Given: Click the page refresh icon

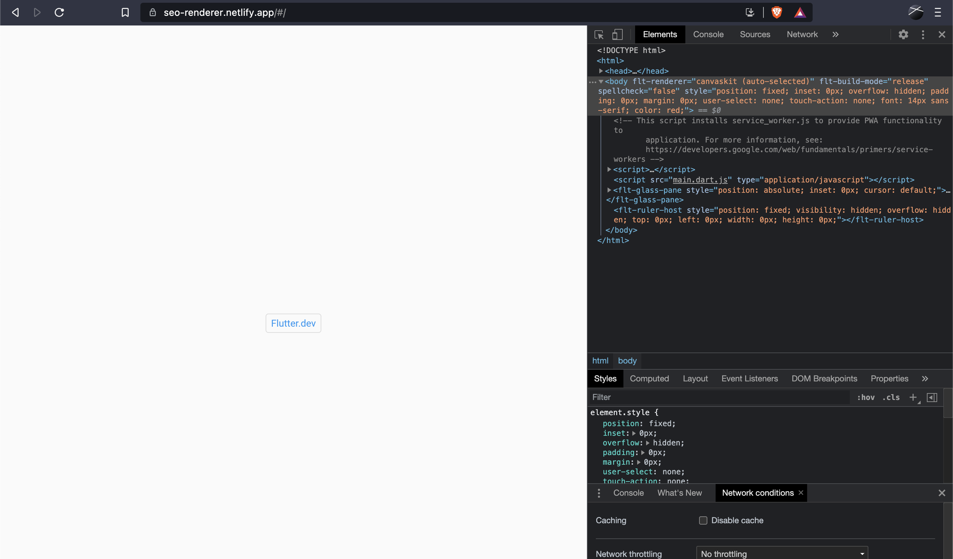Looking at the screenshot, I should (x=60, y=12).
